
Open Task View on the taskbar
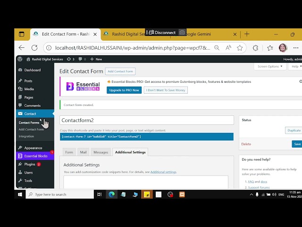[x=100, y=194]
